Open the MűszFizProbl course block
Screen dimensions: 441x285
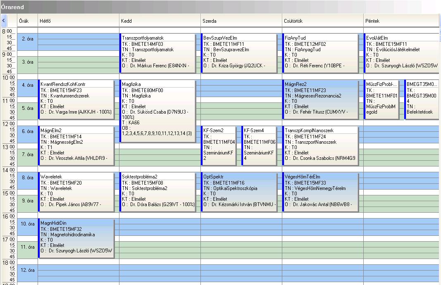(381, 100)
